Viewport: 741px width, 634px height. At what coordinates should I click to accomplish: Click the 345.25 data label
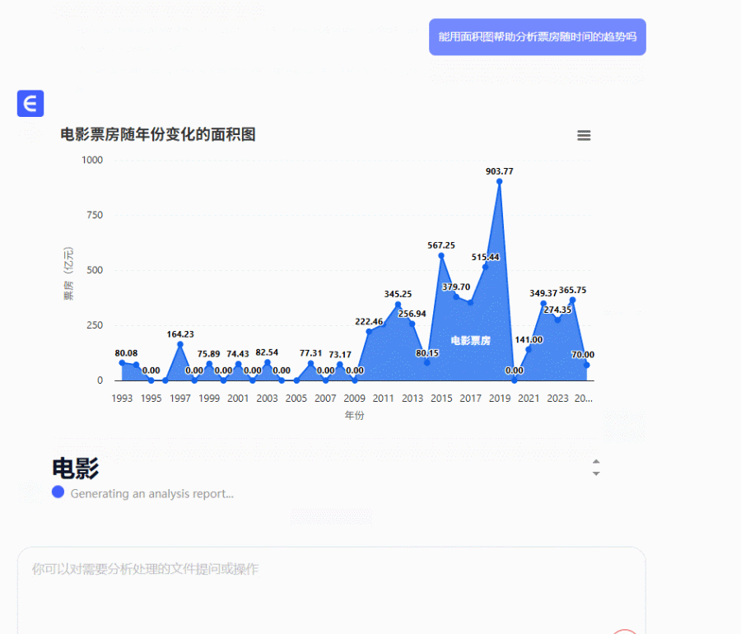click(x=398, y=294)
